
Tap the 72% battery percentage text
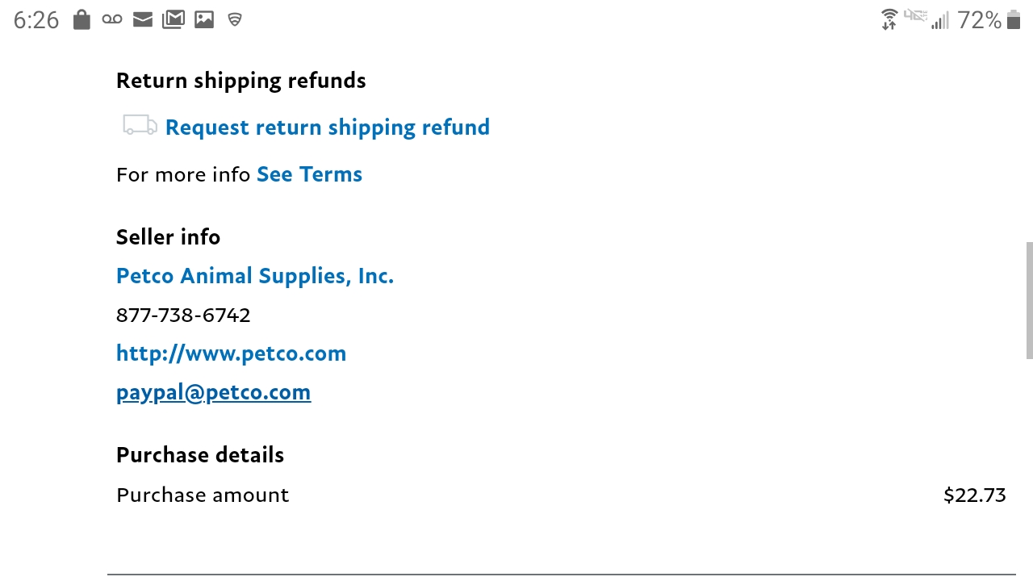coord(979,20)
